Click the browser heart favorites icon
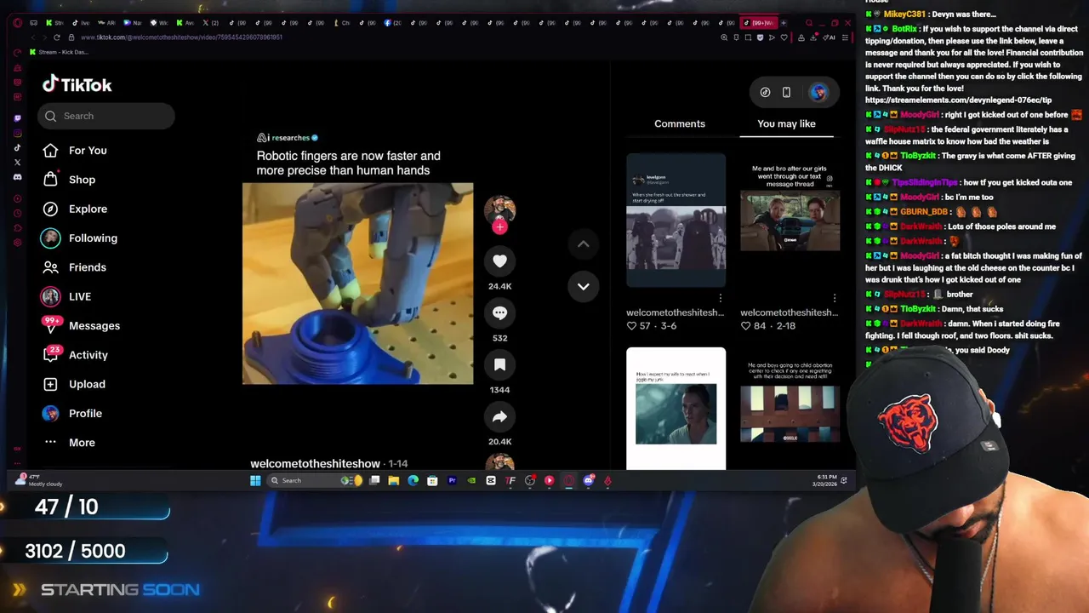 tap(784, 37)
